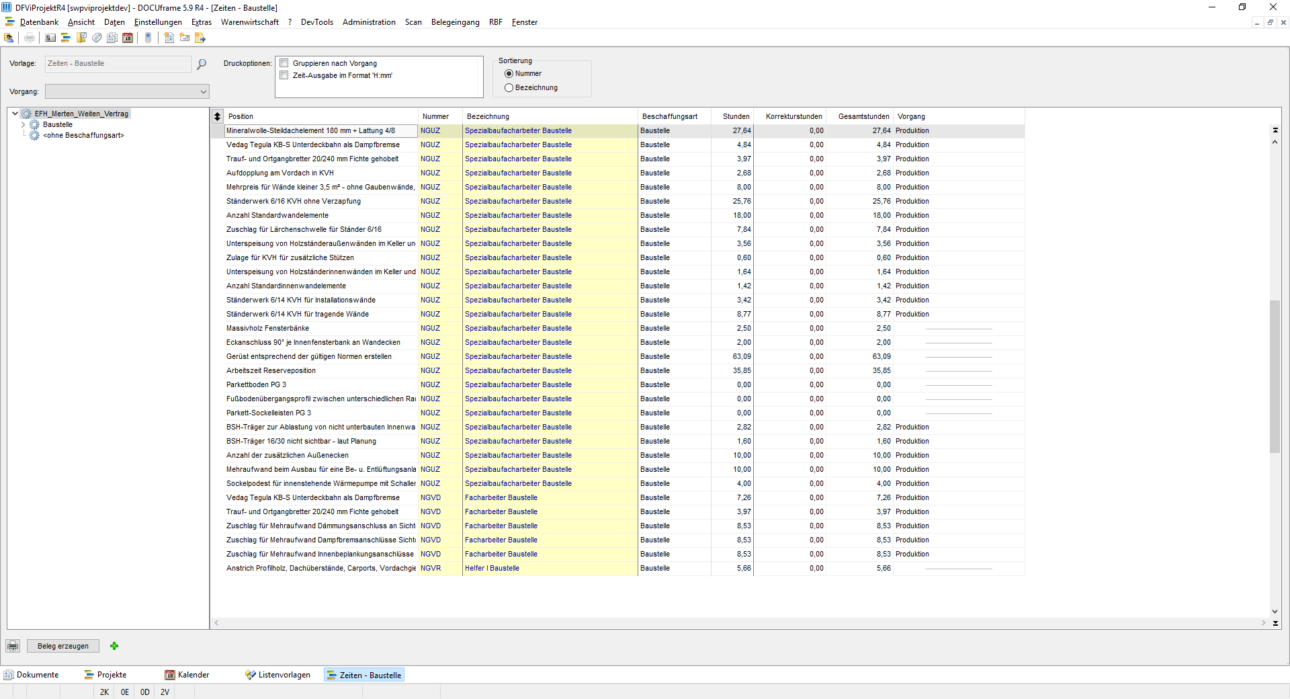This screenshot has width=1290, height=699.
Task: Click the NGVR number cell
Action: (x=440, y=568)
